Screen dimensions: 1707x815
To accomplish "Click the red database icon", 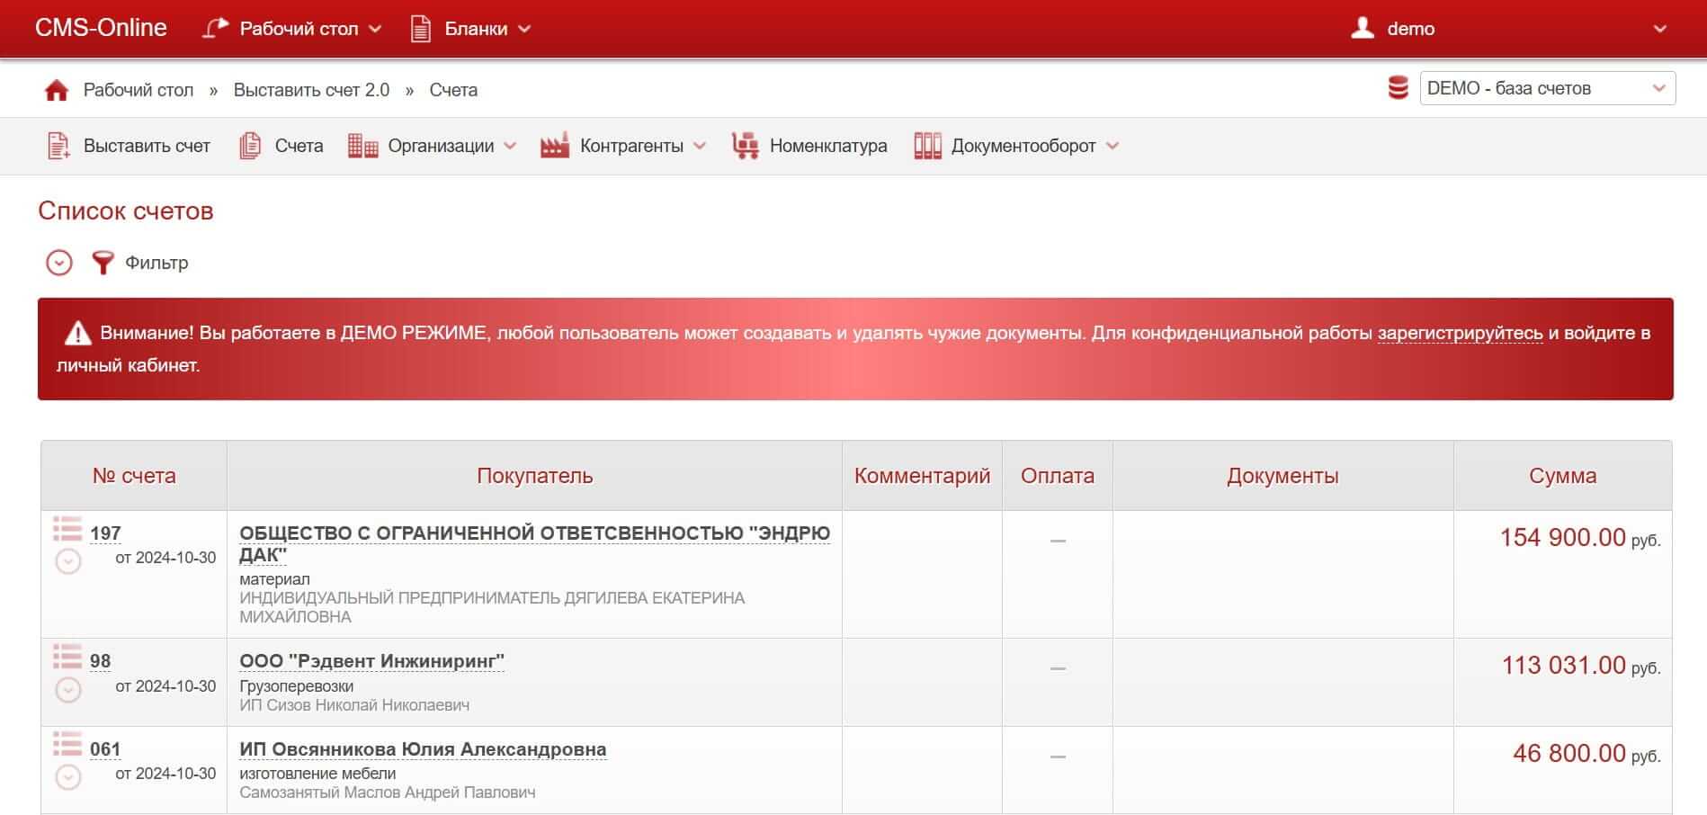I will tap(1398, 88).
